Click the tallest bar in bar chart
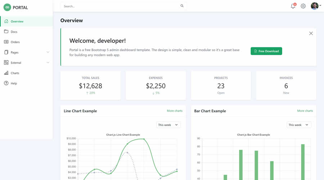The height and width of the screenshot is (180, 324). (x=303, y=162)
